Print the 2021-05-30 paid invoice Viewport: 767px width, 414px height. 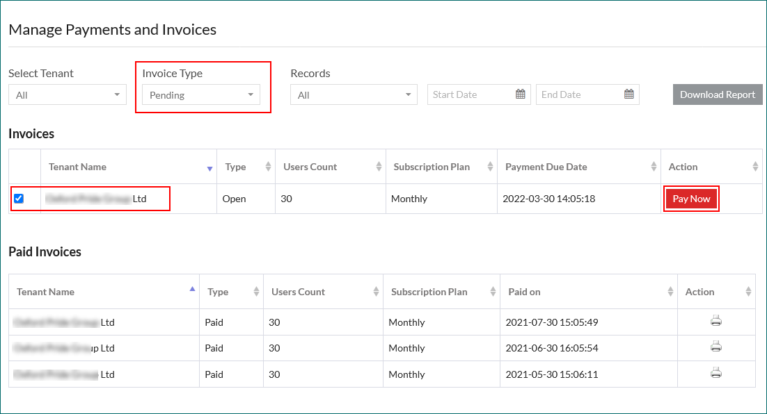click(715, 373)
